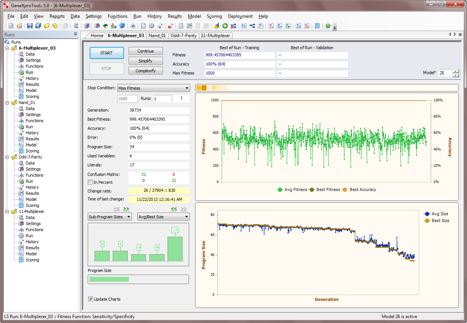Click the Save icon in the toolbar
This screenshot has height=323, width=467.
[x=30, y=26]
